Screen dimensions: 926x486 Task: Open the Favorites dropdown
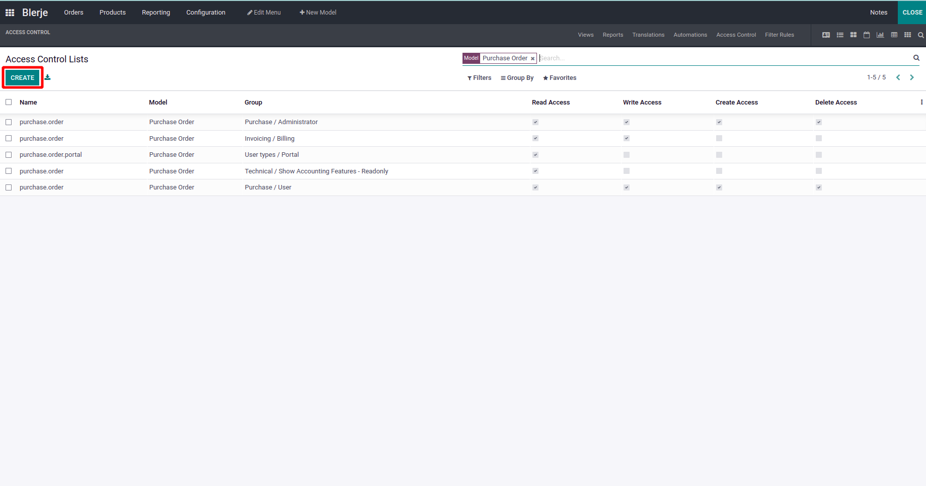pos(560,78)
